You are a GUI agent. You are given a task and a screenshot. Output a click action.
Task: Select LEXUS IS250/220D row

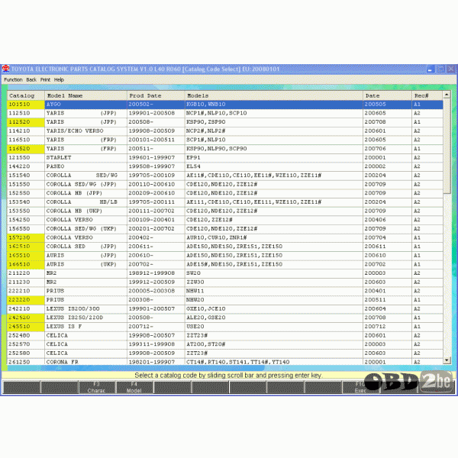(x=225, y=318)
